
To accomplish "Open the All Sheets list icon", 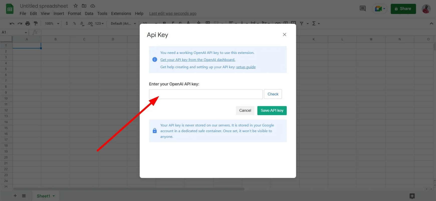I will pos(24,196).
